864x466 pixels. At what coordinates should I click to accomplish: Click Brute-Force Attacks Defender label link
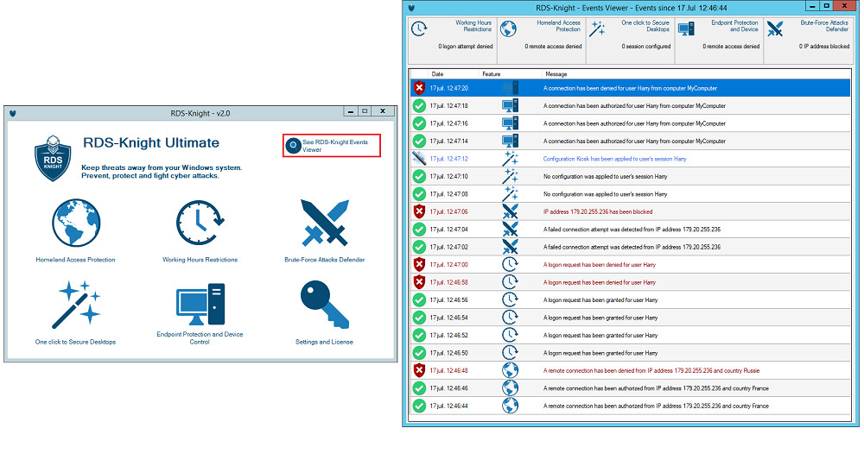coord(325,260)
